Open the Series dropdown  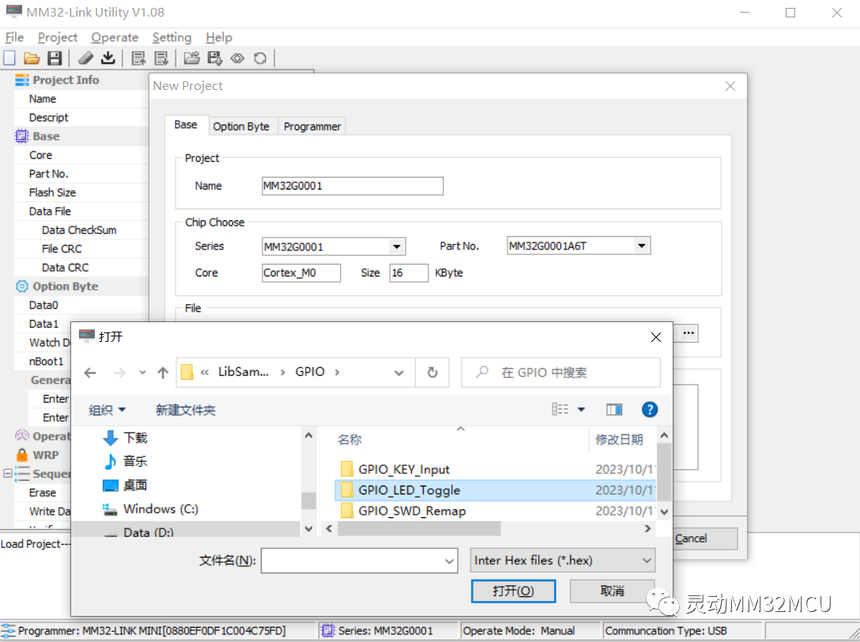click(x=397, y=246)
